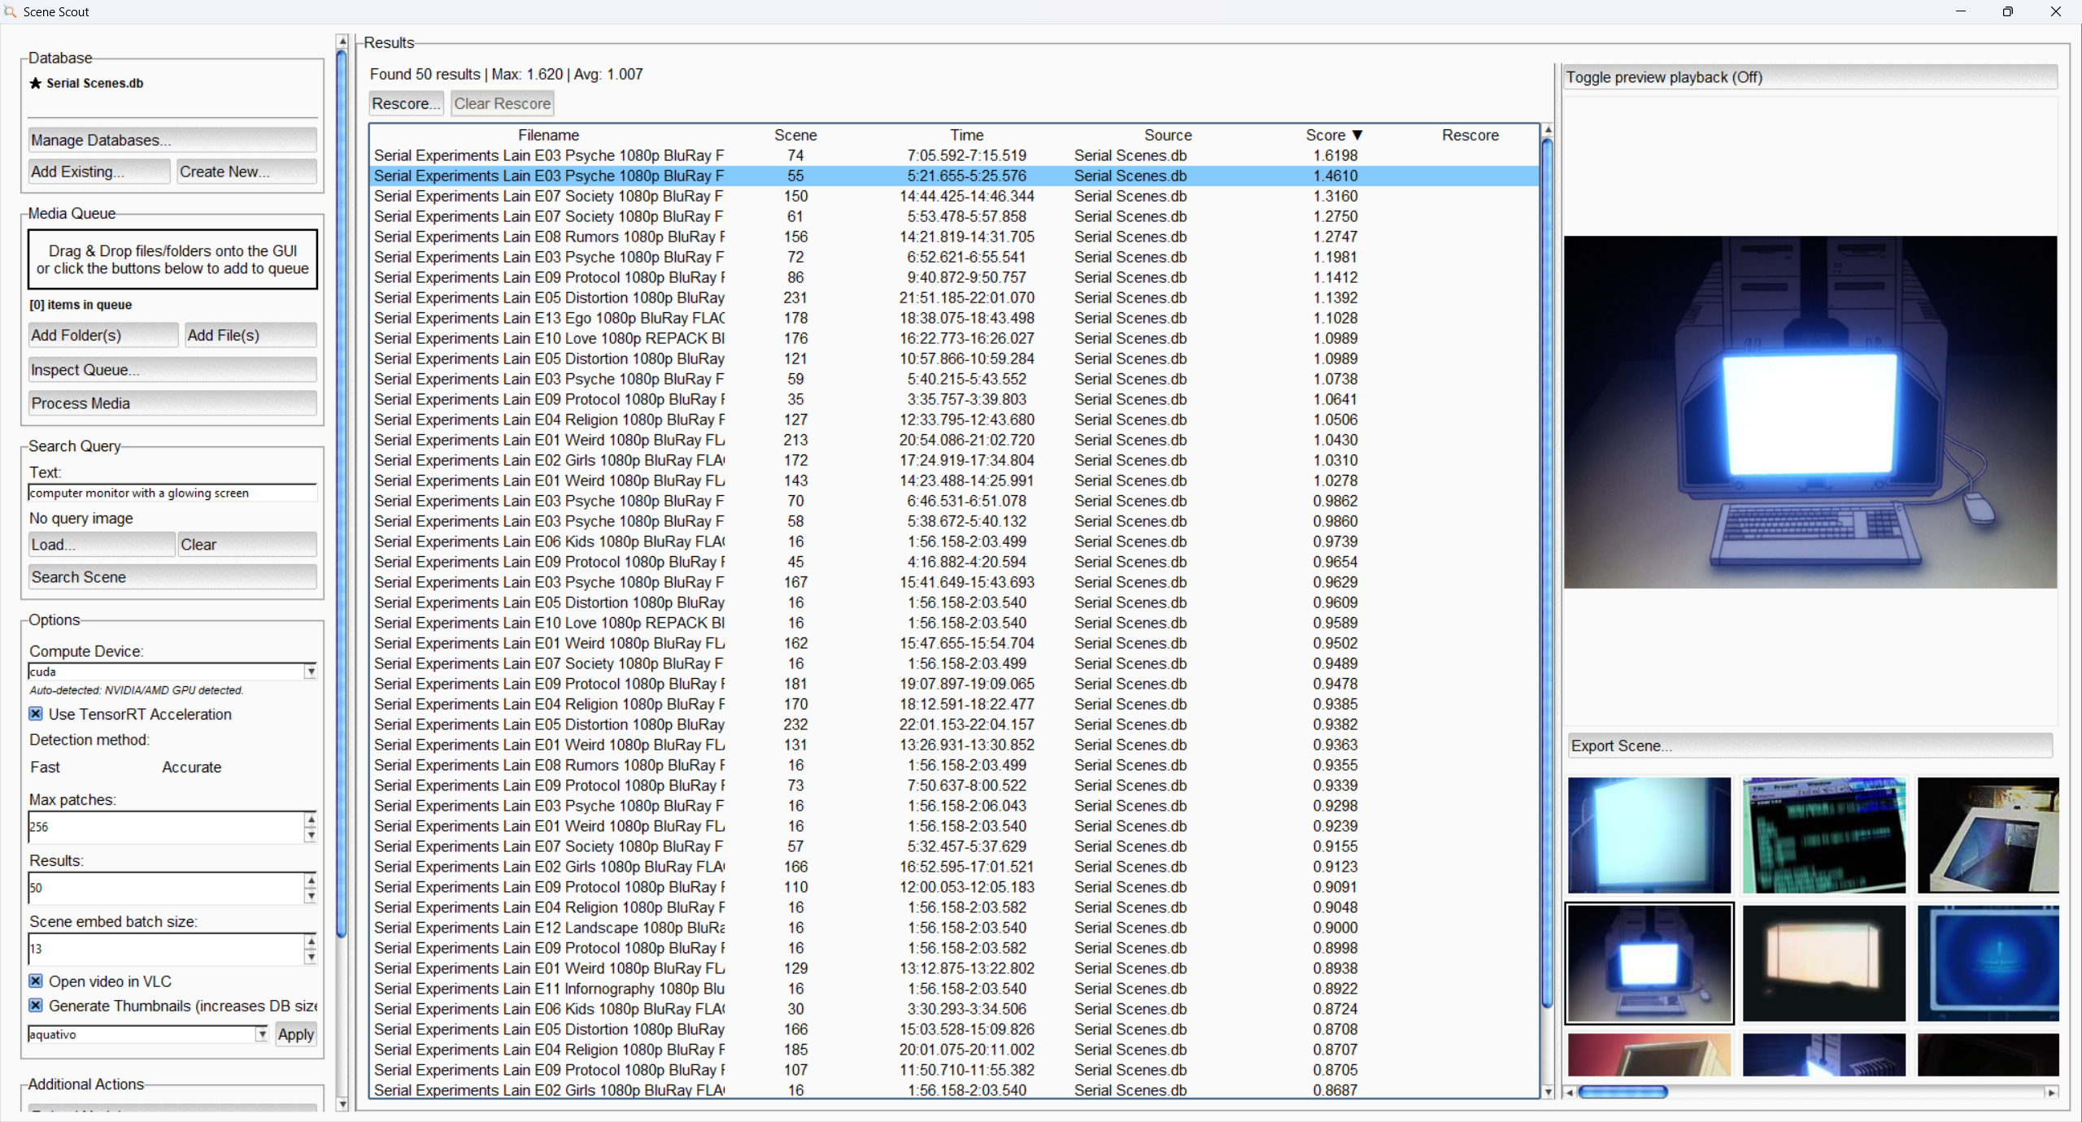Toggle preview playback button
The width and height of the screenshot is (2082, 1122).
1810,77
